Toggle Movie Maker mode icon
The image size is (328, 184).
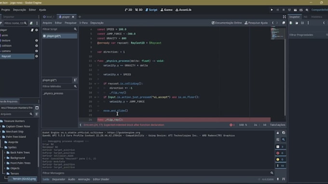coord(307,10)
